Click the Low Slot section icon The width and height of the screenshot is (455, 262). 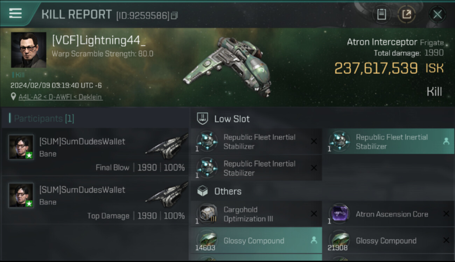click(203, 119)
